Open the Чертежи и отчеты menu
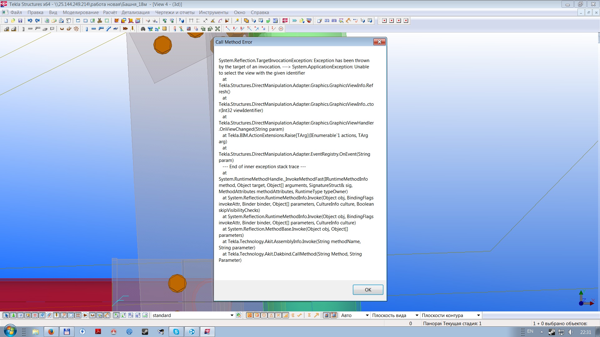 [x=175, y=12]
